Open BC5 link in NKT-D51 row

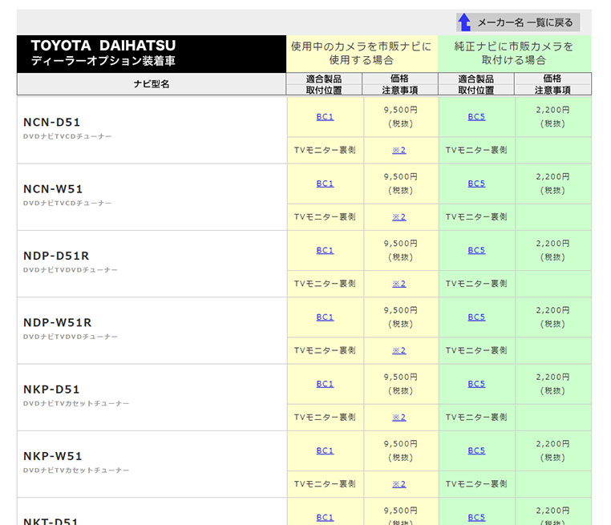(x=476, y=518)
